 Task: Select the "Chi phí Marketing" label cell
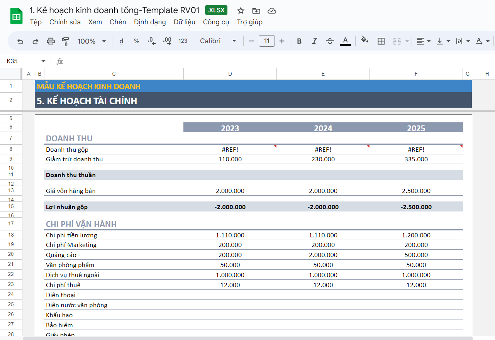click(114, 245)
